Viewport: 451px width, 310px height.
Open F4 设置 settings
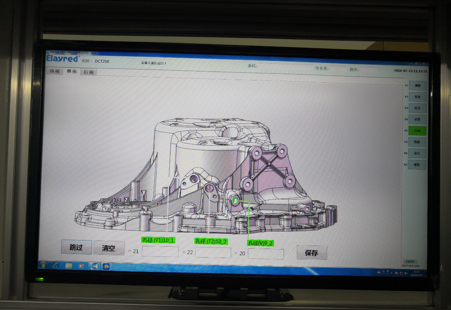click(417, 119)
